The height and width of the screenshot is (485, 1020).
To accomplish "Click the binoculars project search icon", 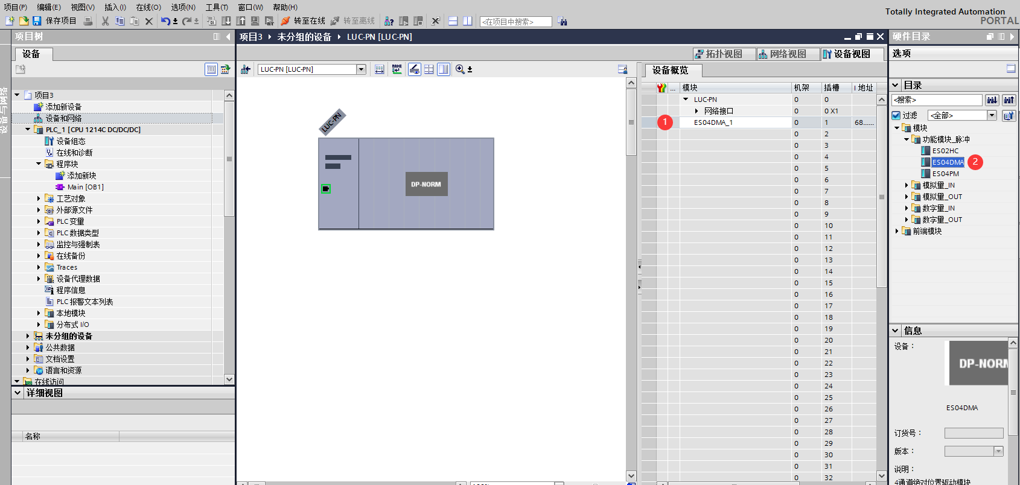I will point(563,22).
